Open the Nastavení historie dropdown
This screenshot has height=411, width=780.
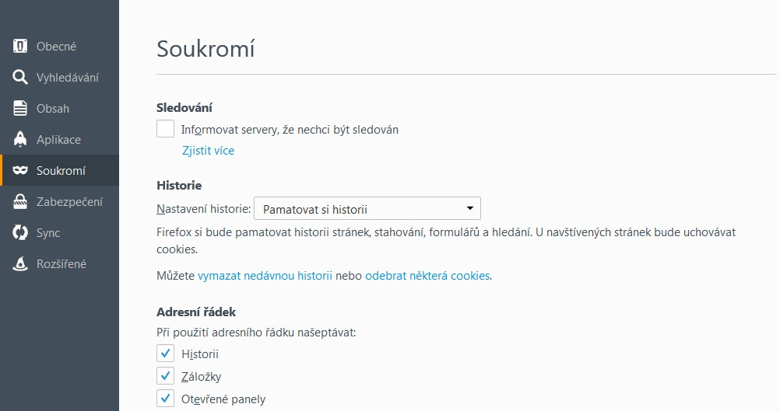[367, 208]
